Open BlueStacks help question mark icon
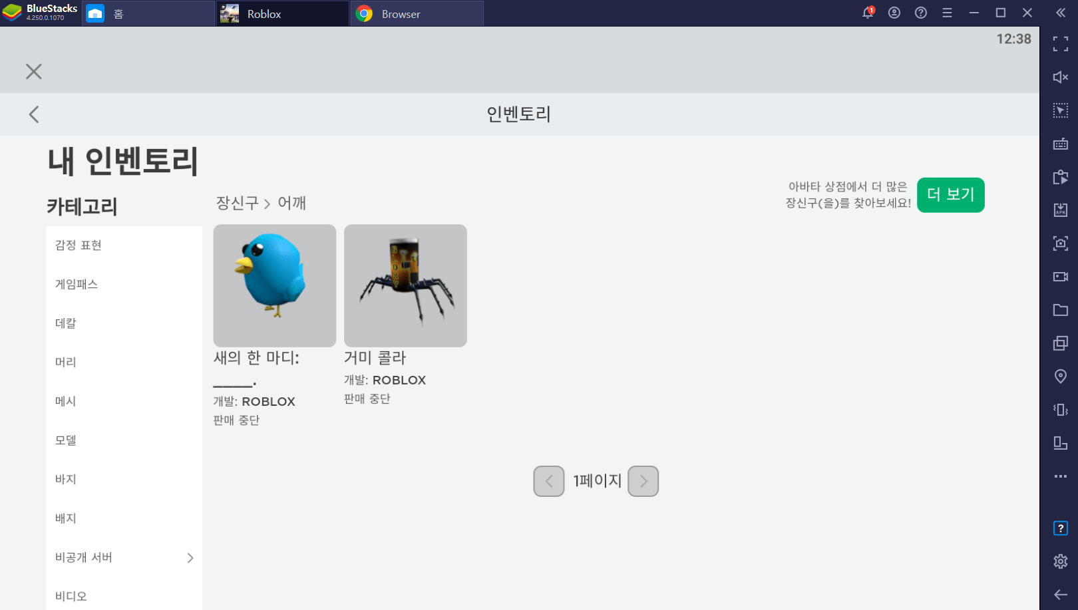The height and width of the screenshot is (610, 1078). pyautogui.click(x=921, y=13)
